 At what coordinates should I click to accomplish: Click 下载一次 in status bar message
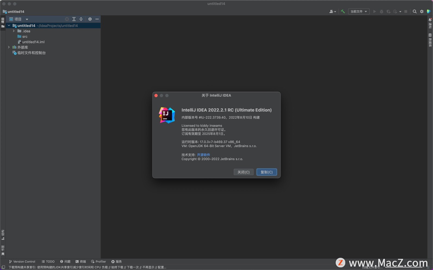coord(133,267)
